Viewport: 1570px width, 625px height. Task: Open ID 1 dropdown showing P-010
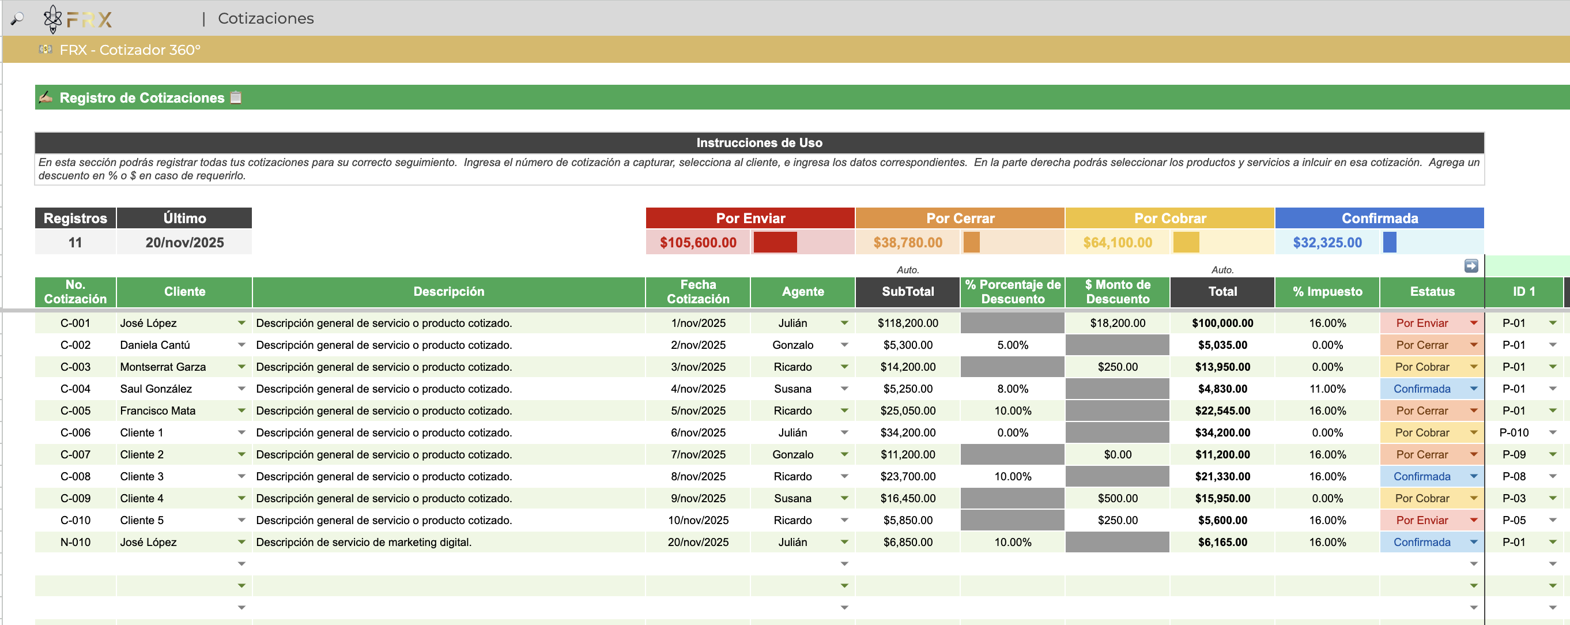point(1552,433)
